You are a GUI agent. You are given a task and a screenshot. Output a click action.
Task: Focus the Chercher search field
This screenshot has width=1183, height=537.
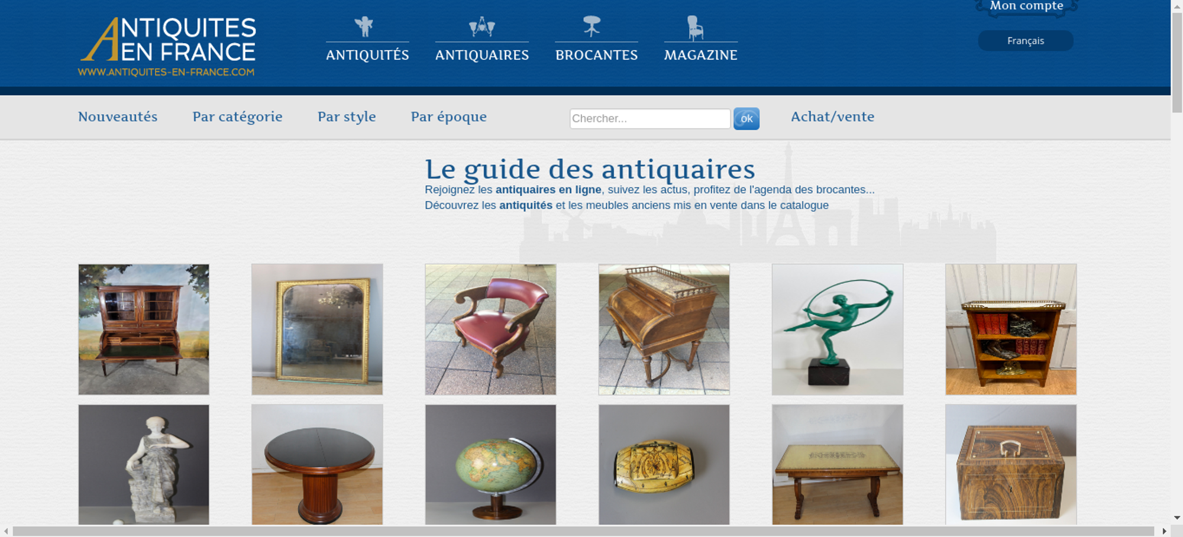click(650, 118)
